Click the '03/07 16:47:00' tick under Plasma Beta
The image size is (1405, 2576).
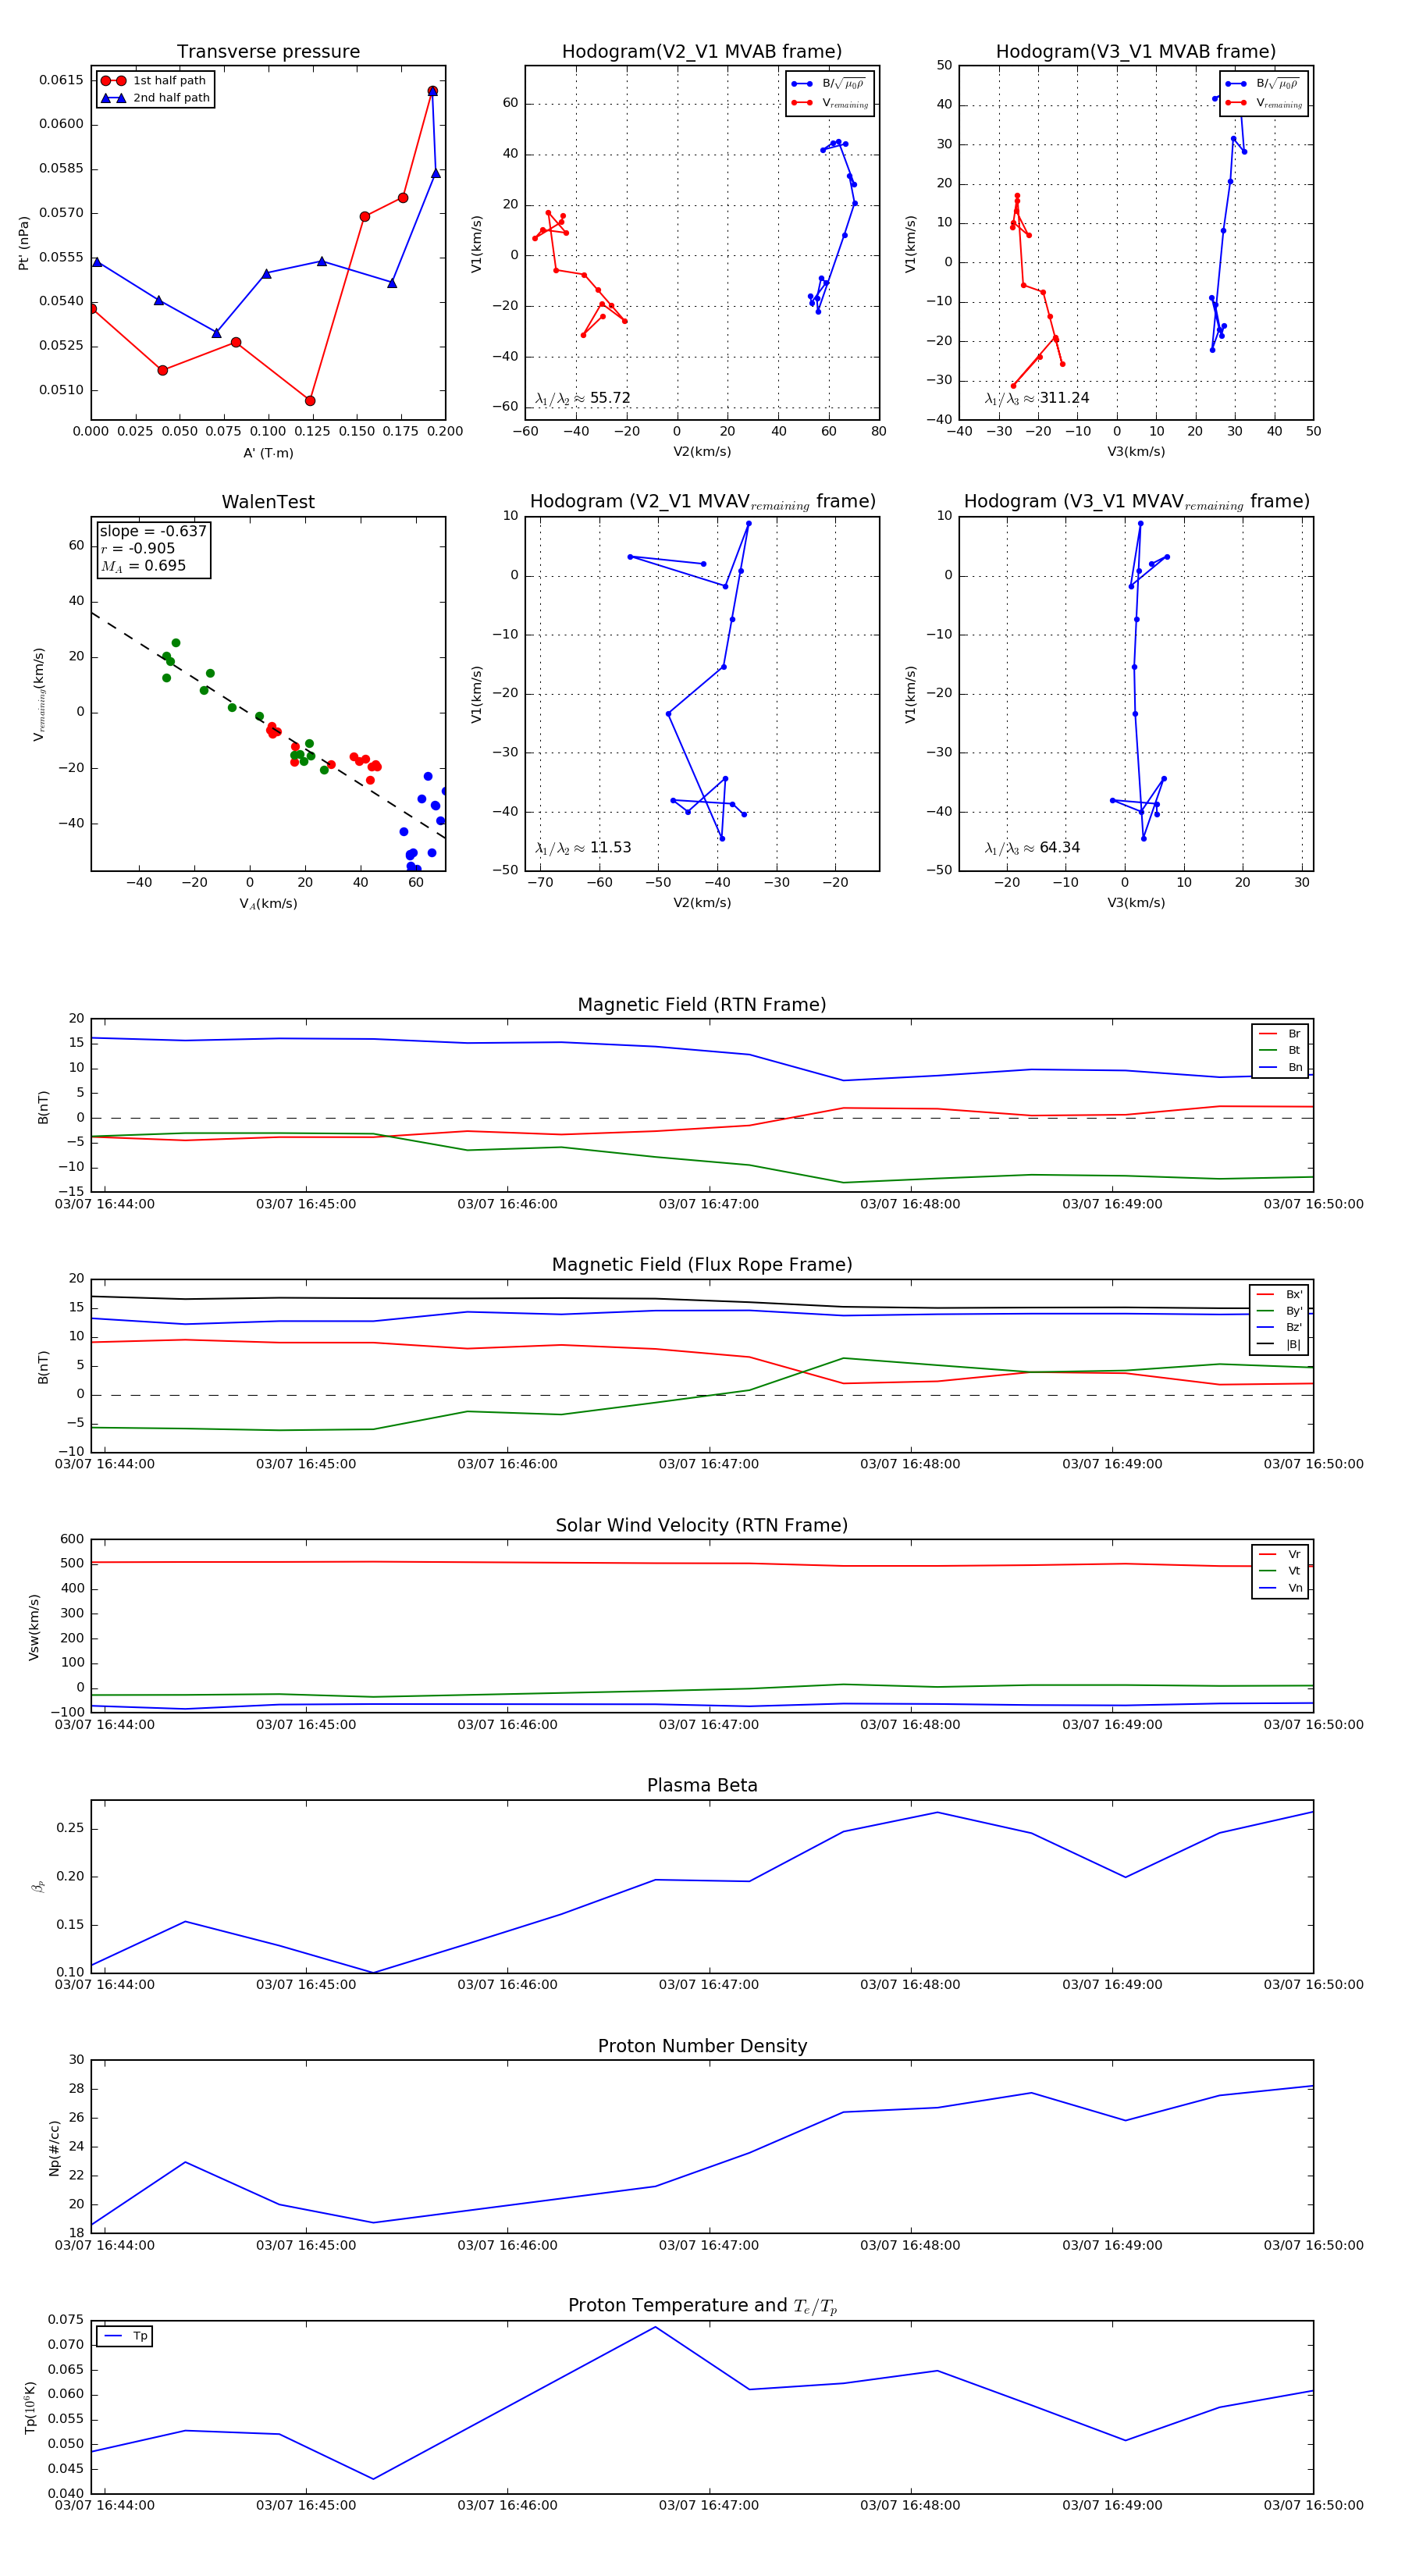pyautogui.click(x=708, y=1985)
